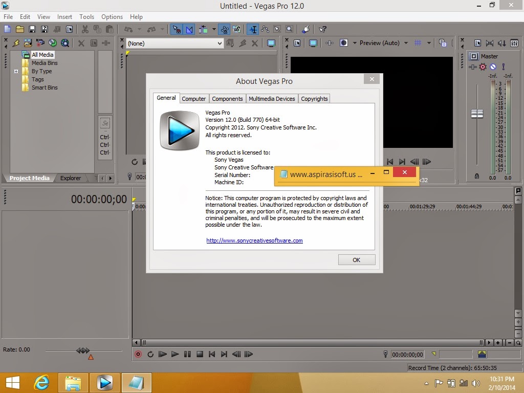Viewport: 524px width, 393px height.
Task: Mute the Master bus
Action: [x=493, y=67]
